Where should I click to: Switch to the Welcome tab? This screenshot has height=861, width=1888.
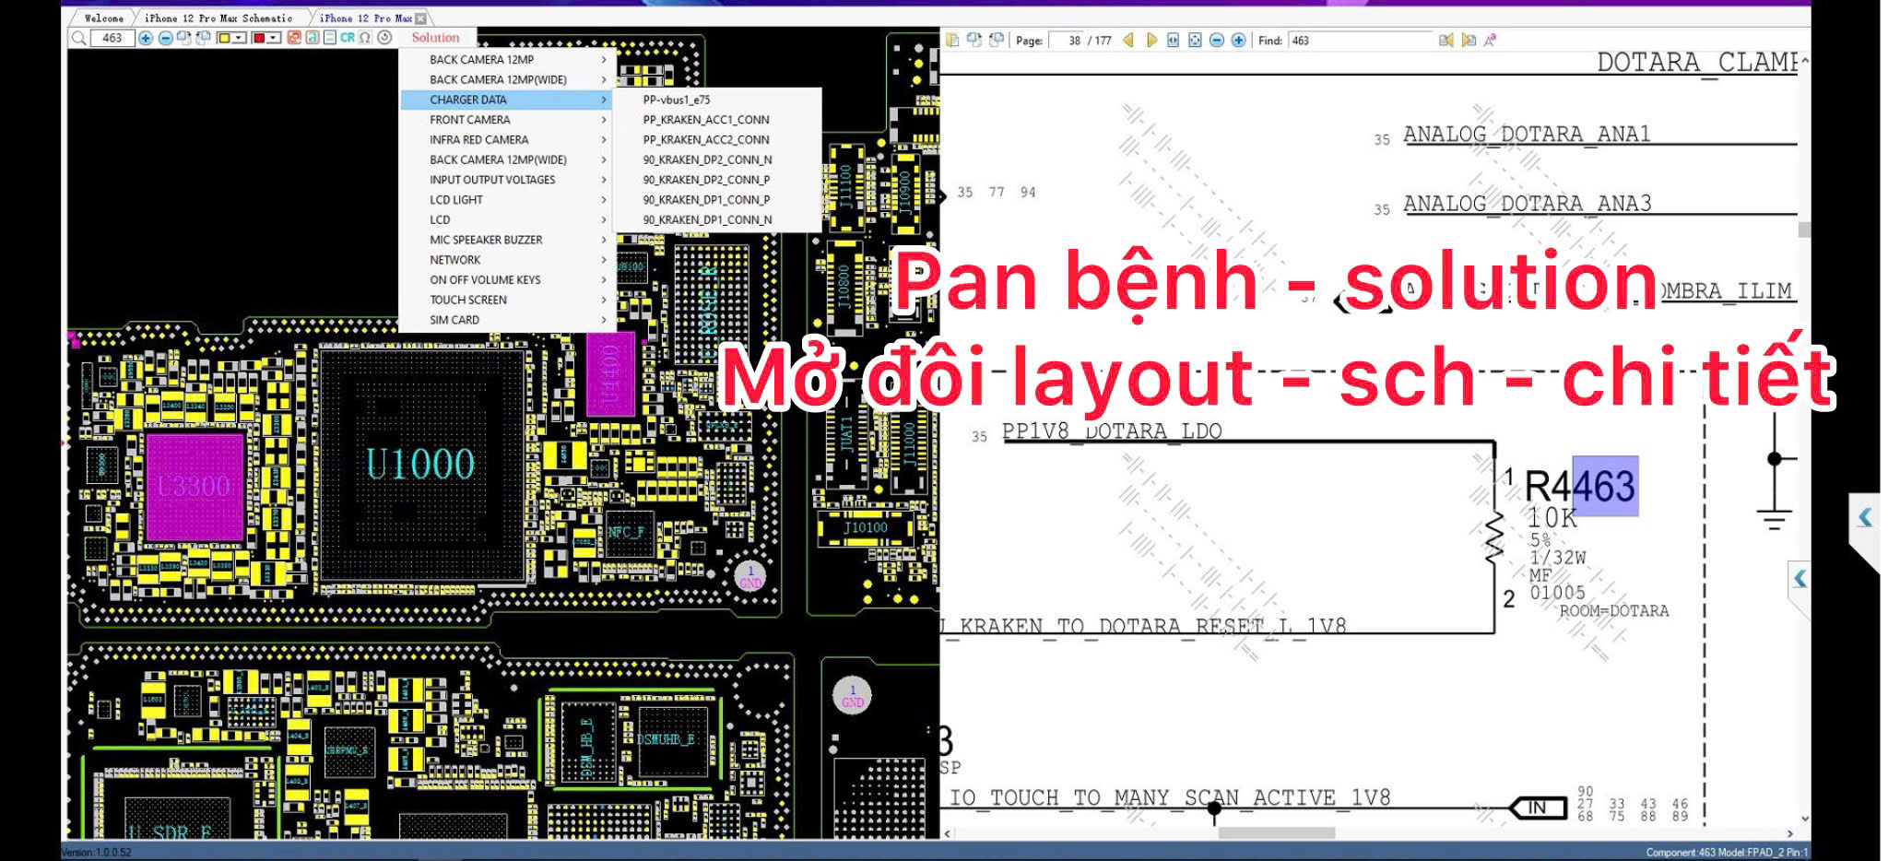click(x=103, y=18)
